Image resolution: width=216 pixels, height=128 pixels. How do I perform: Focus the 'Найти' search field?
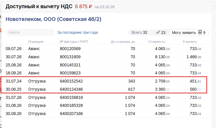tap(30, 32)
